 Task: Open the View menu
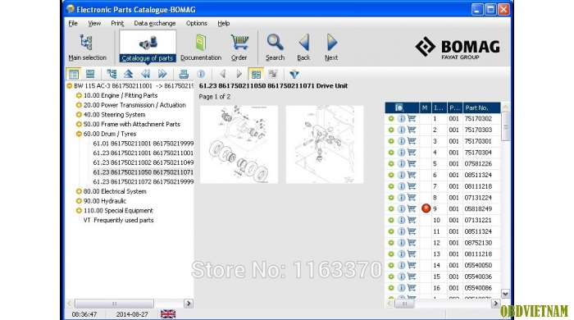pyautogui.click(x=94, y=23)
